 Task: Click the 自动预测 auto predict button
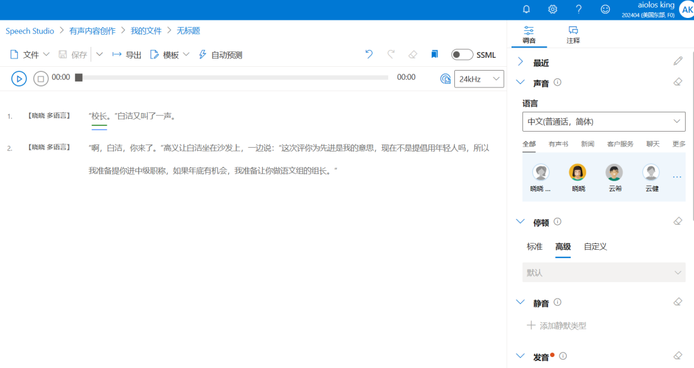(x=220, y=55)
